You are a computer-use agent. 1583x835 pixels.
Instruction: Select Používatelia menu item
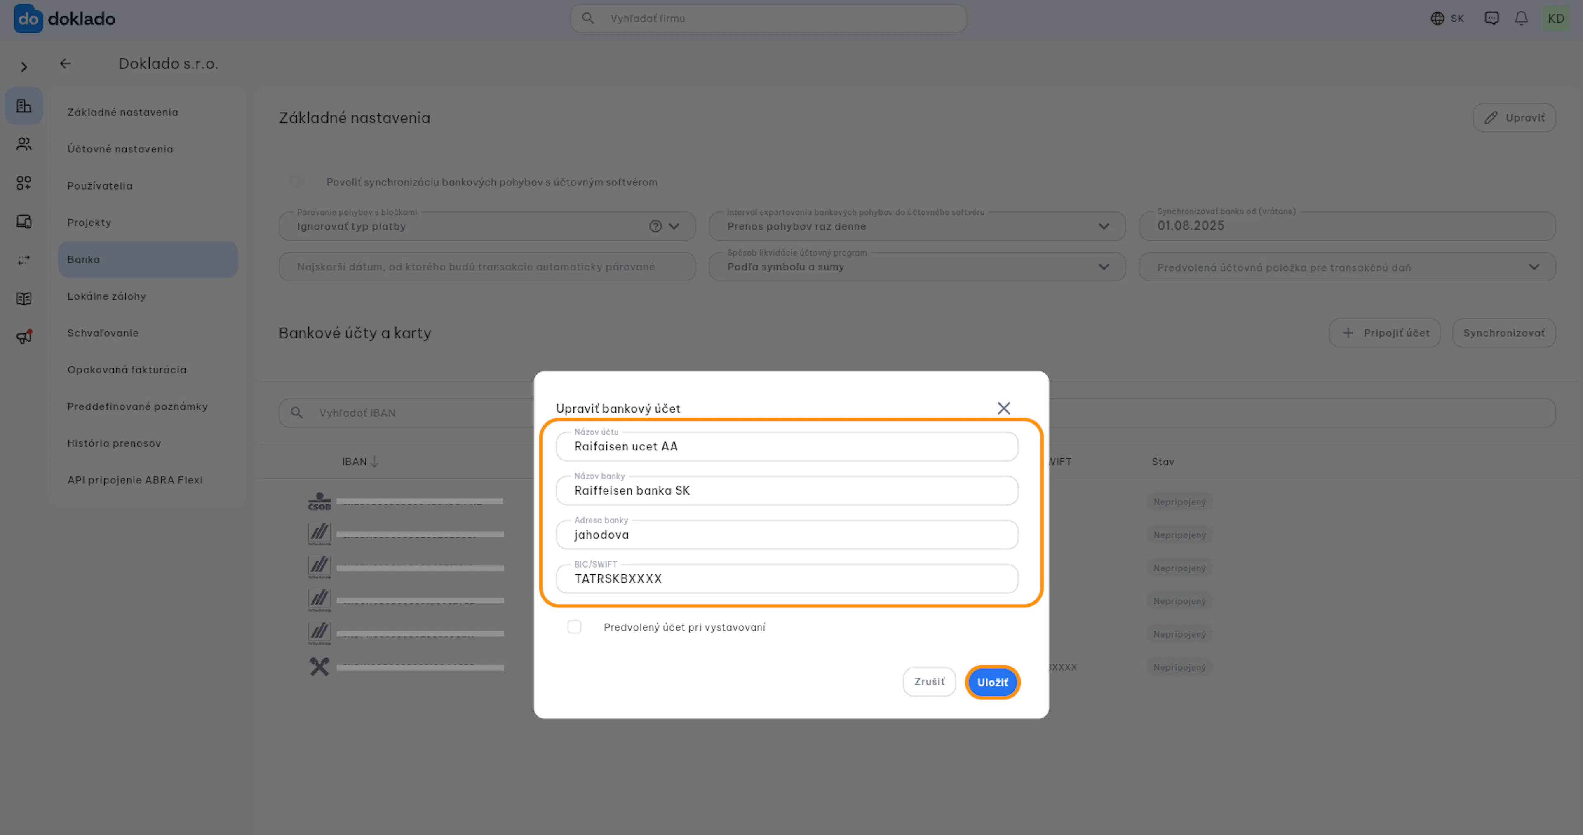pos(148,185)
